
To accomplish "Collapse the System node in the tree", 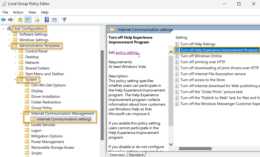I will [15, 79].
